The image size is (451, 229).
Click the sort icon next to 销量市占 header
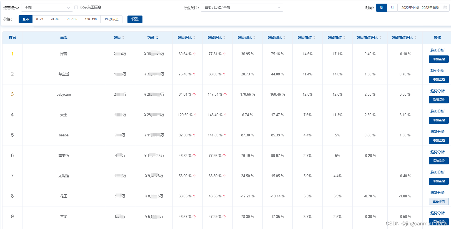[314, 37]
